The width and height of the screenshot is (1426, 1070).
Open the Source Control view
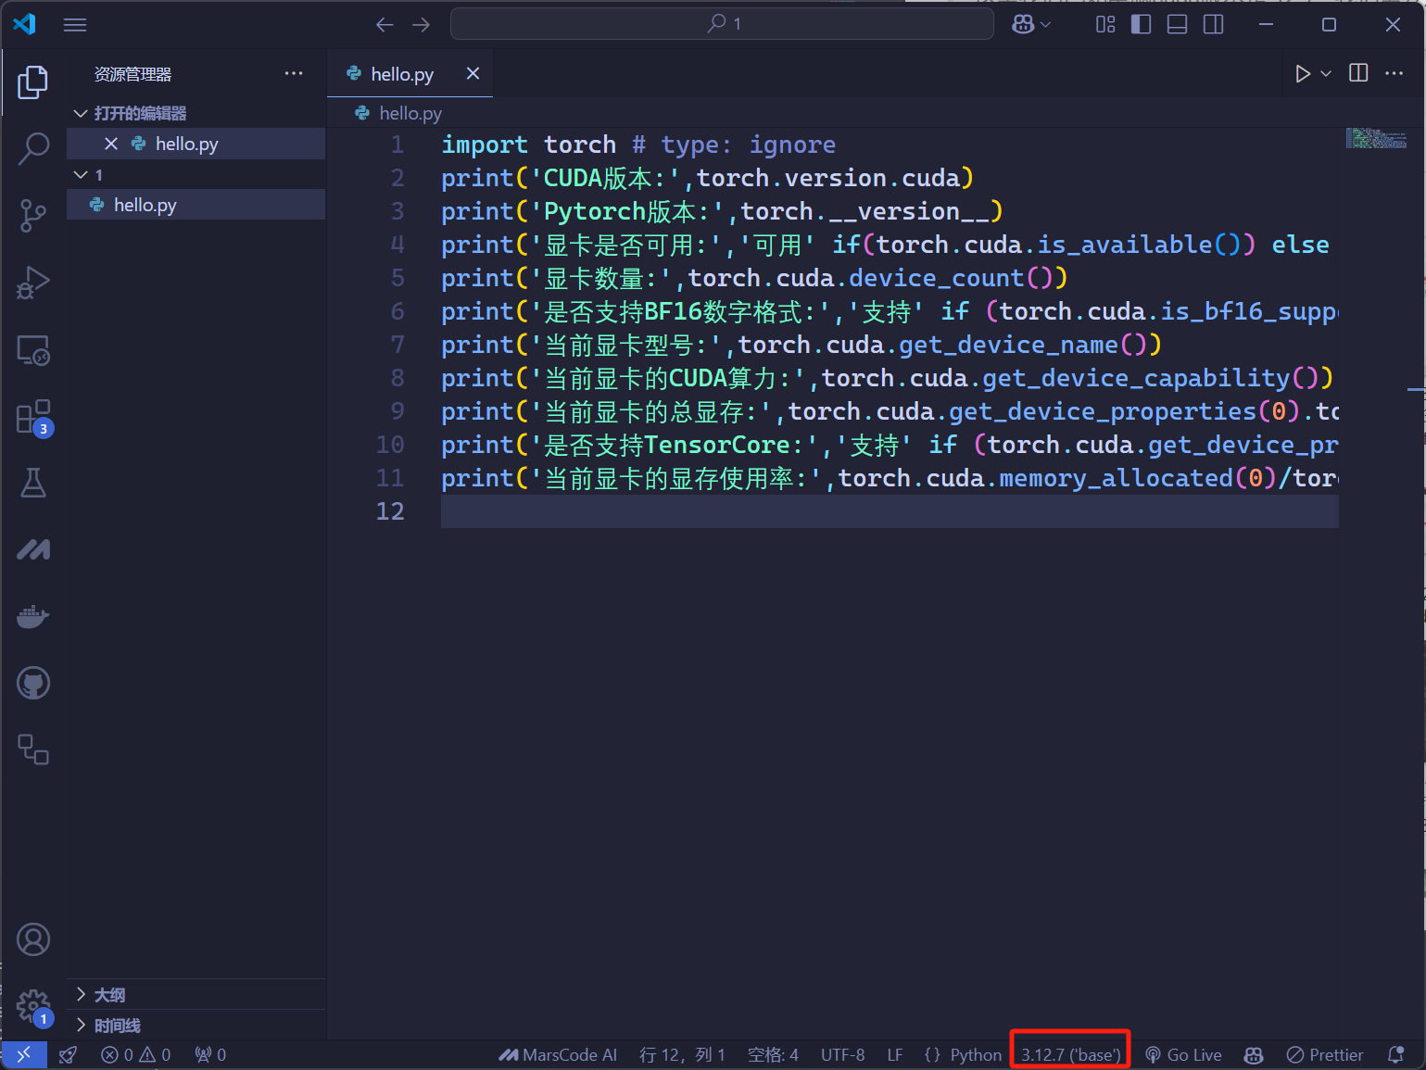pyautogui.click(x=33, y=216)
